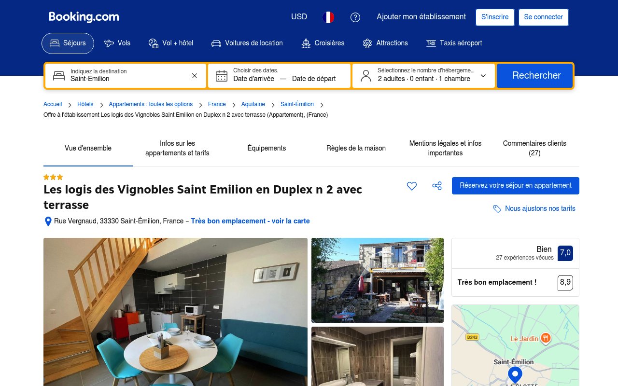The image size is (618, 386).
Task: Click the blue location pin by address
Action: [48, 221]
